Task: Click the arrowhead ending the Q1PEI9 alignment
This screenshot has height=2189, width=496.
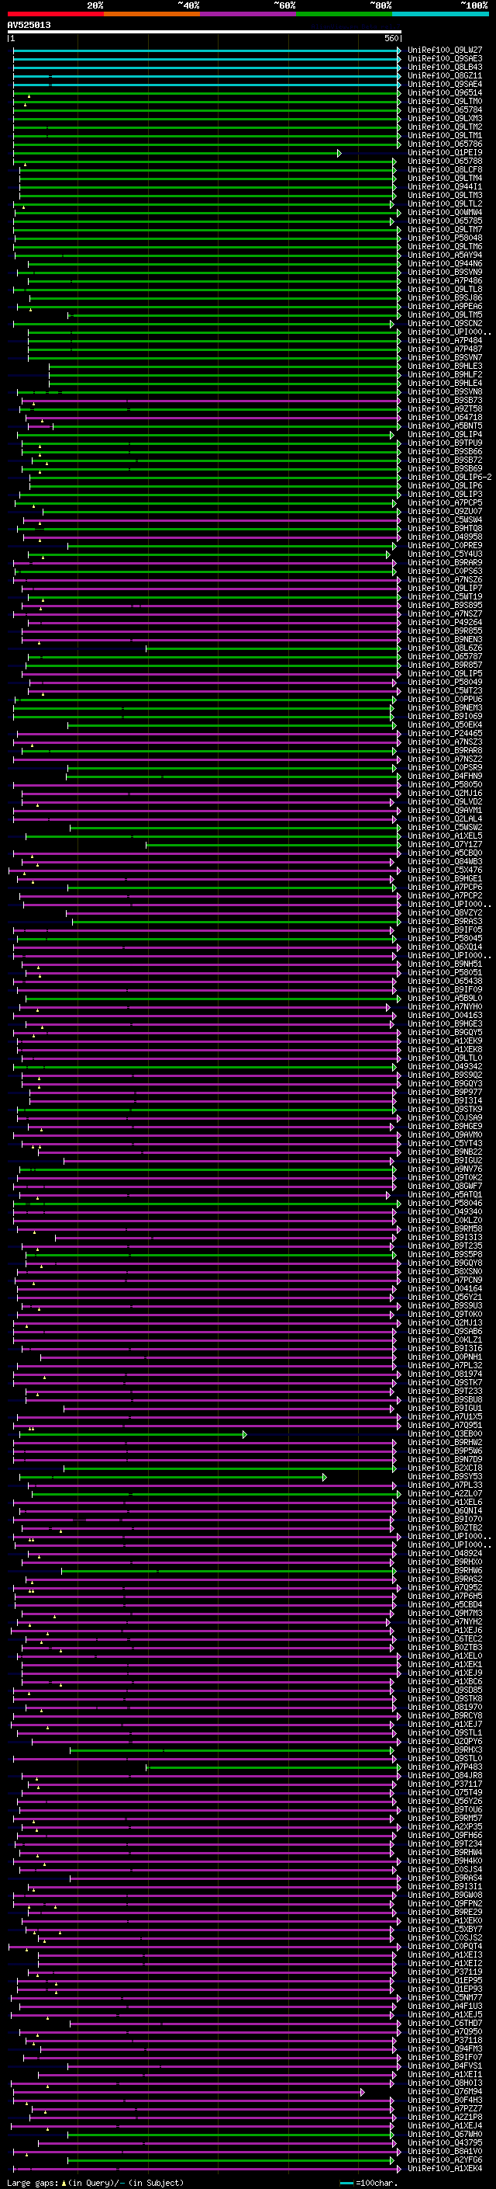Action: (339, 154)
